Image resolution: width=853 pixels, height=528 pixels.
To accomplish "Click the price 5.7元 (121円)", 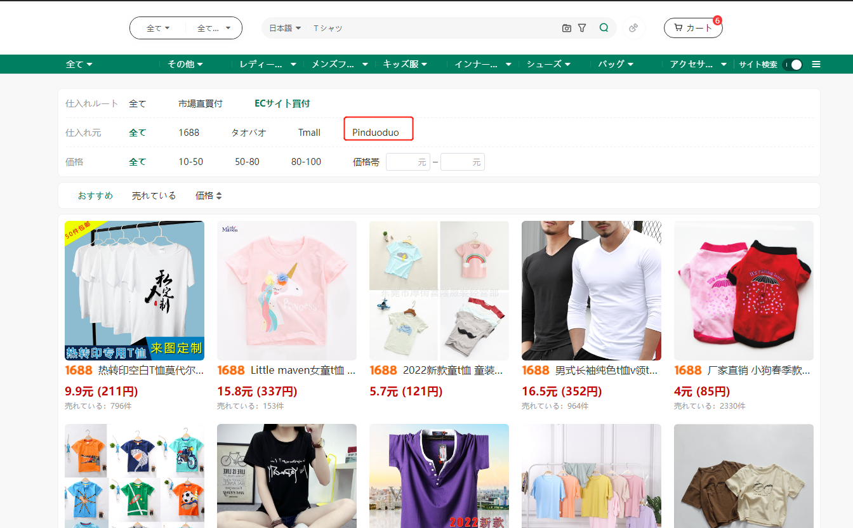I will tap(406, 391).
